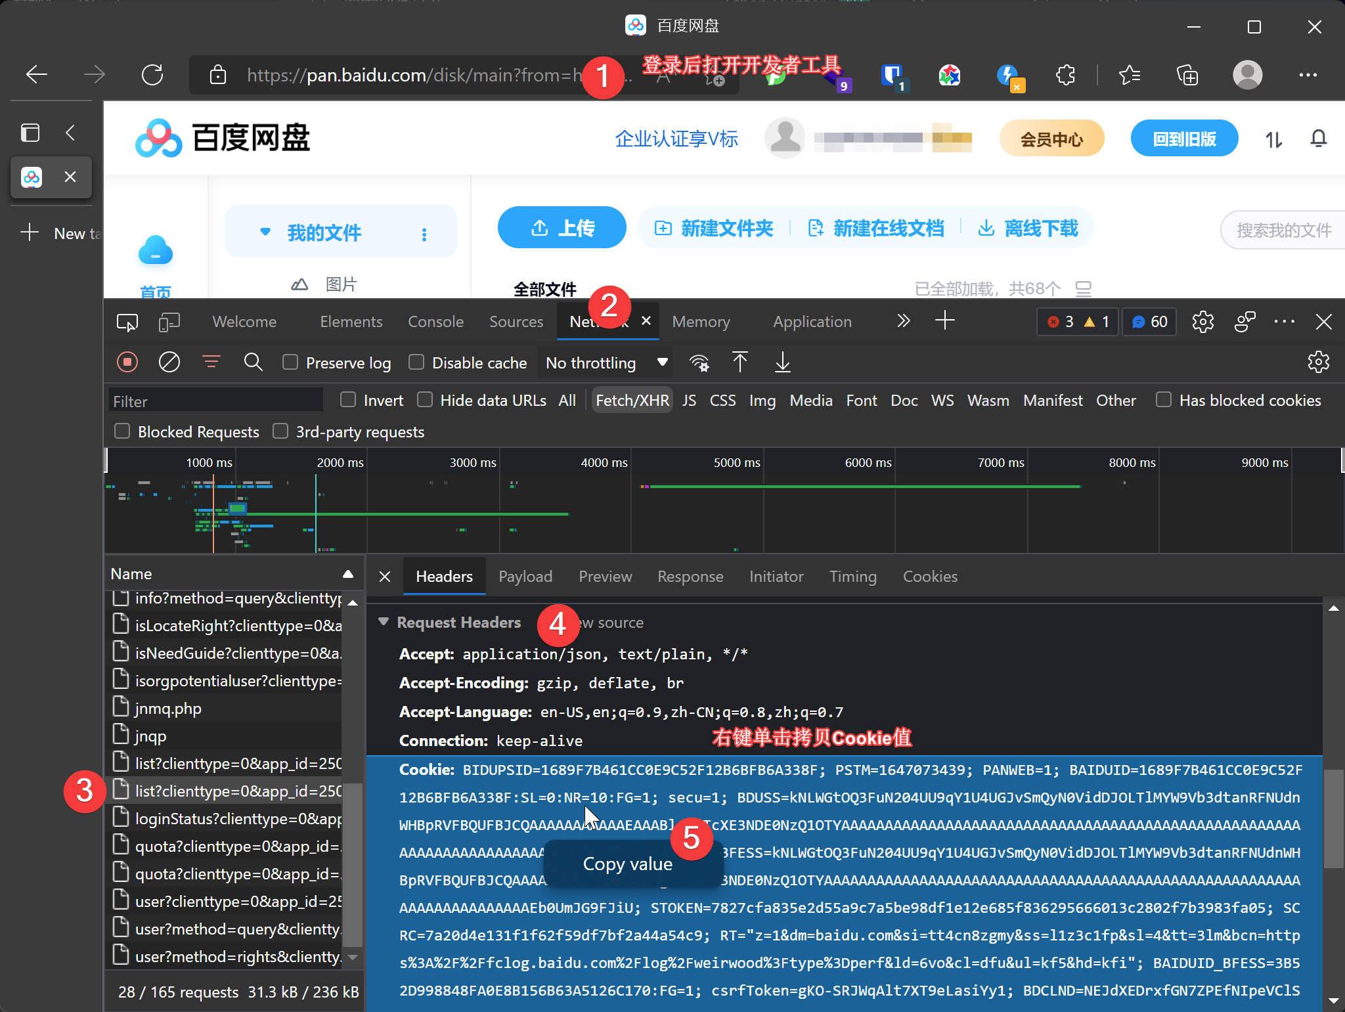The height and width of the screenshot is (1012, 1345).
Task: Click the network Filter input field
Action: pyautogui.click(x=215, y=401)
